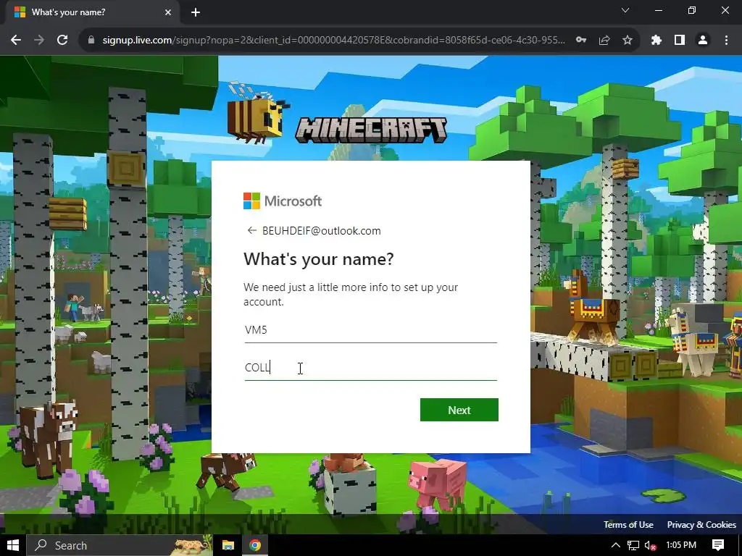Open Chrome profile avatar
This screenshot has width=742, height=556.
tap(703, 41)
